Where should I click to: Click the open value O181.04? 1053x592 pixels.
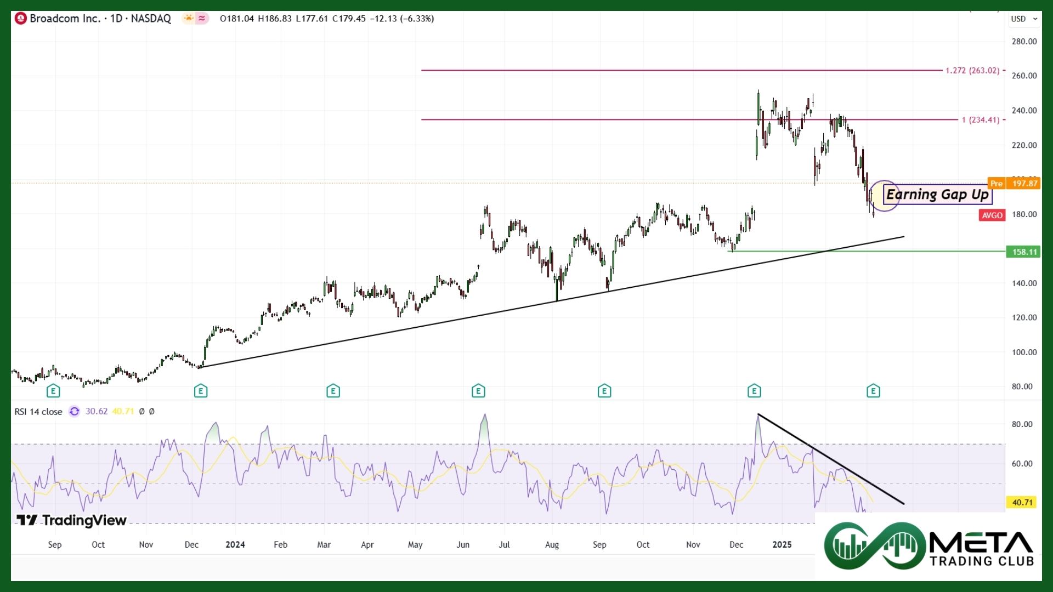(x=237, y=19)
